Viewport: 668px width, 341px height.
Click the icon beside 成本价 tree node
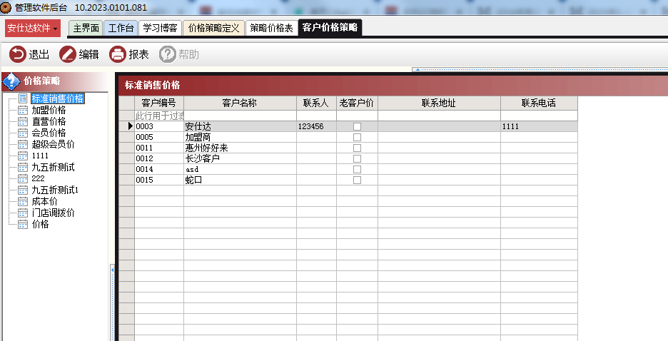[23, 201]
